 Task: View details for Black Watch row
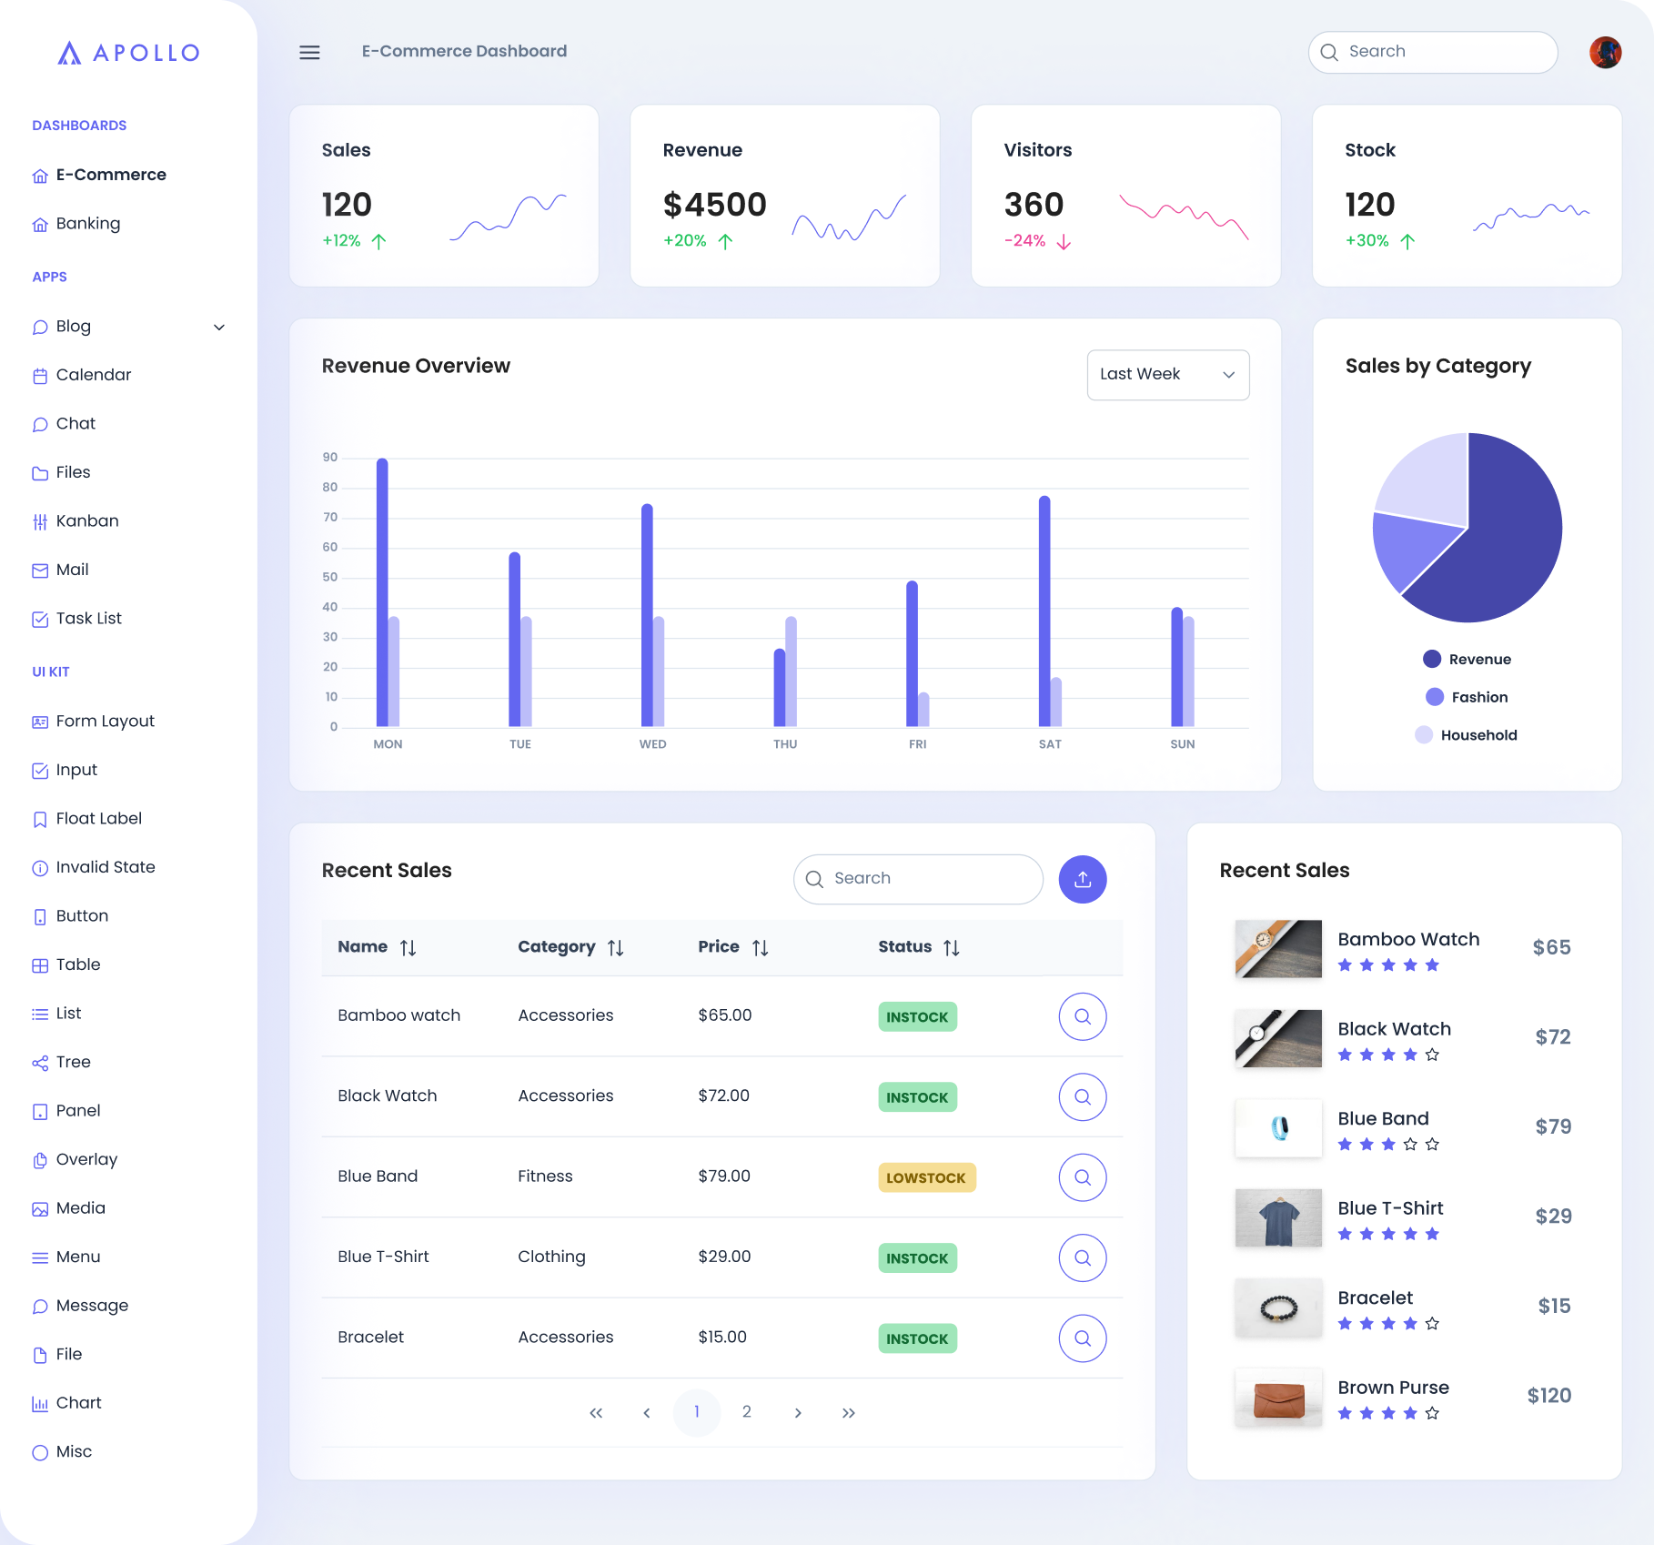1083,1096
